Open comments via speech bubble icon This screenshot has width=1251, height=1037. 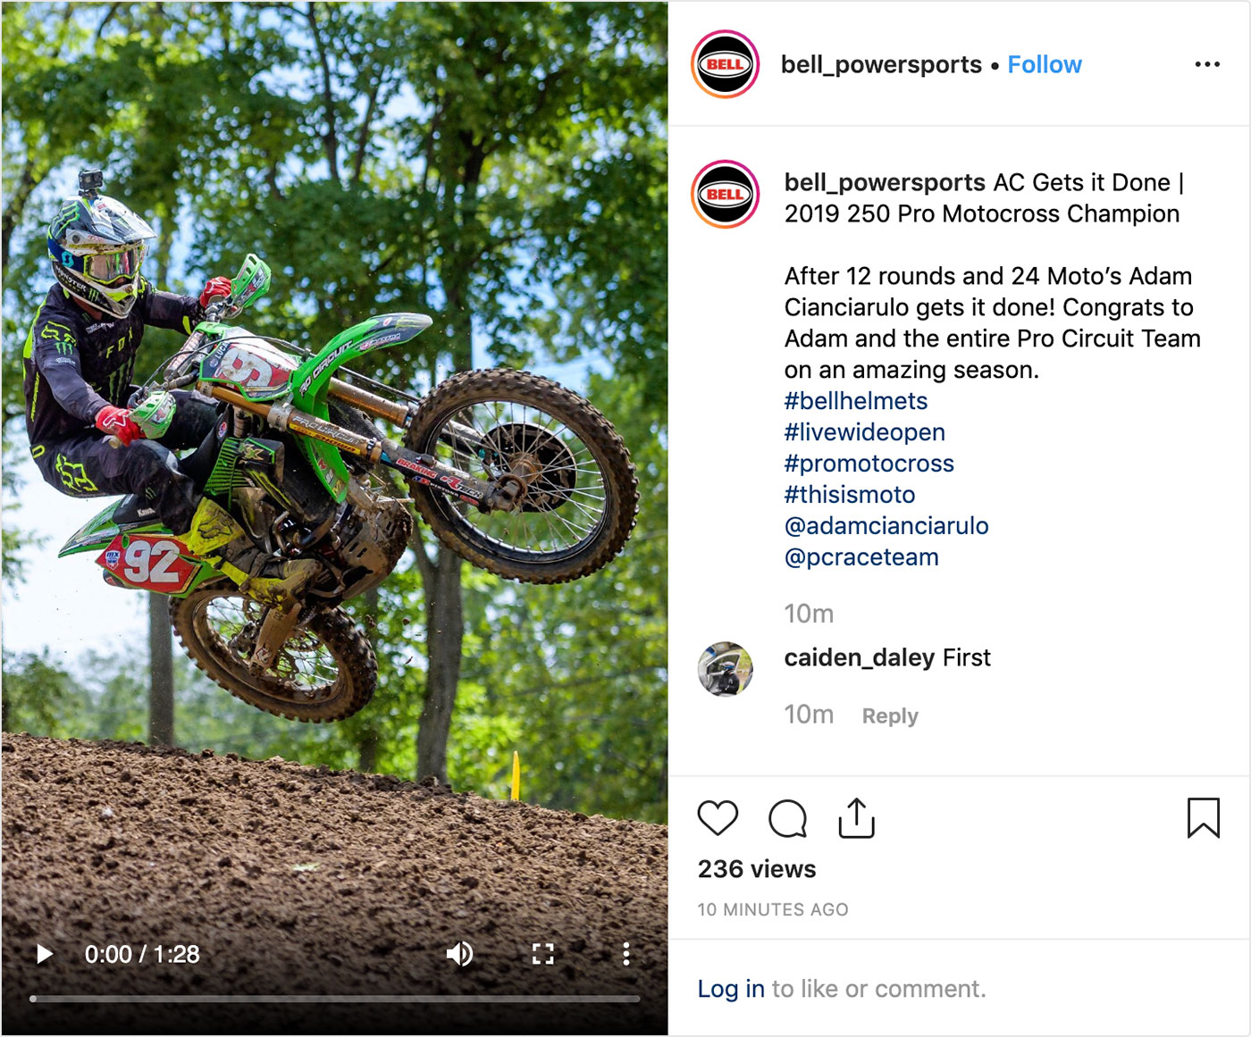click(787, 818)
